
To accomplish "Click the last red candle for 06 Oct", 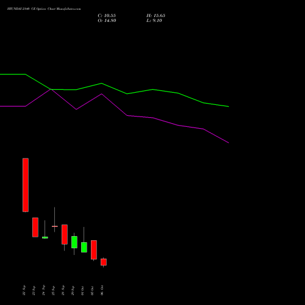I will coord(104,262).
